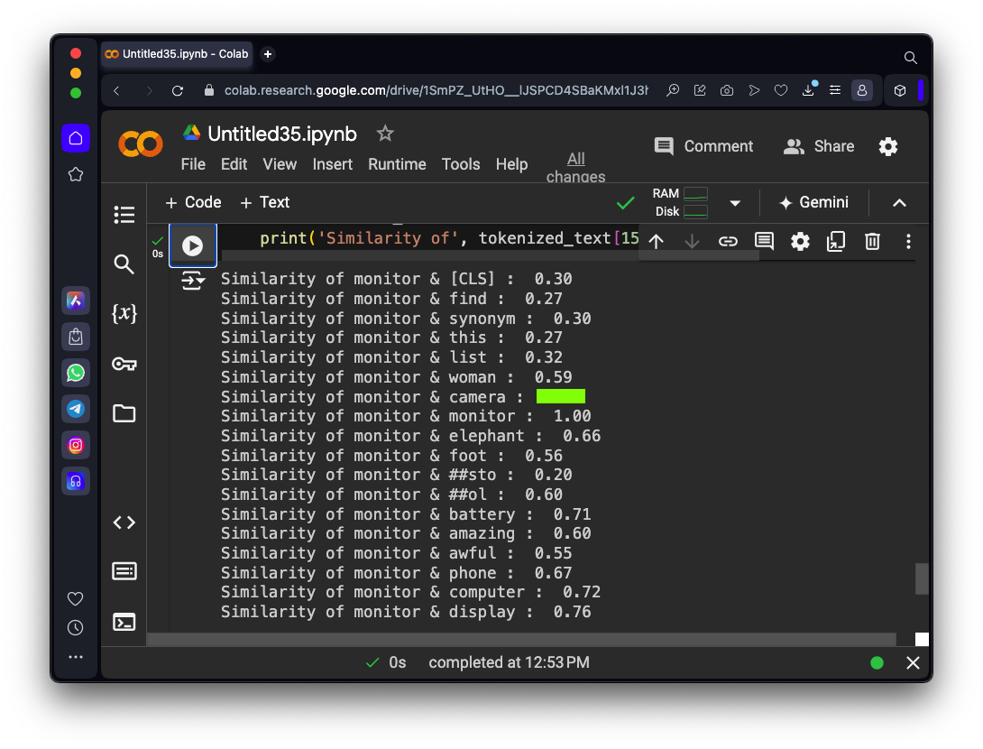The image size is (983, 749).
Task: Star the Untitled35.ipynb notebook
Action: coord(385,134)
